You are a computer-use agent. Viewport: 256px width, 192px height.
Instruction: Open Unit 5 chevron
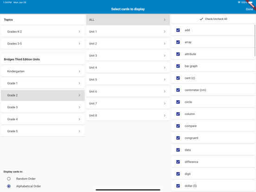(165, 79)
